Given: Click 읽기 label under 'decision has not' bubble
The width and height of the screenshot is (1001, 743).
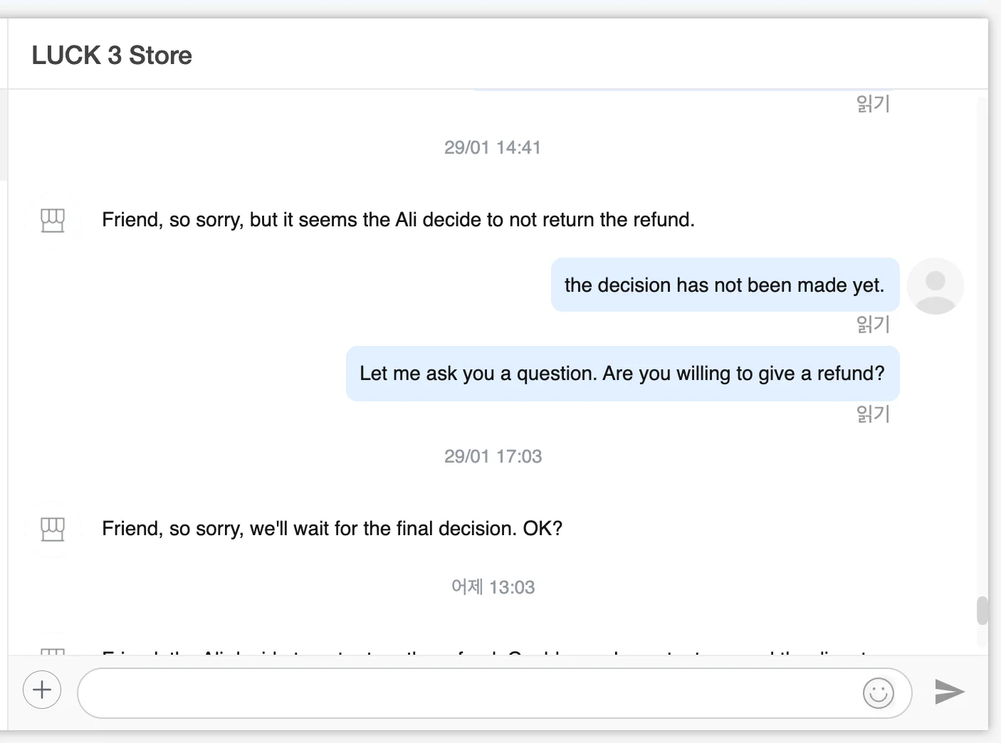Looking at the screenshot, I should [873, 325].
